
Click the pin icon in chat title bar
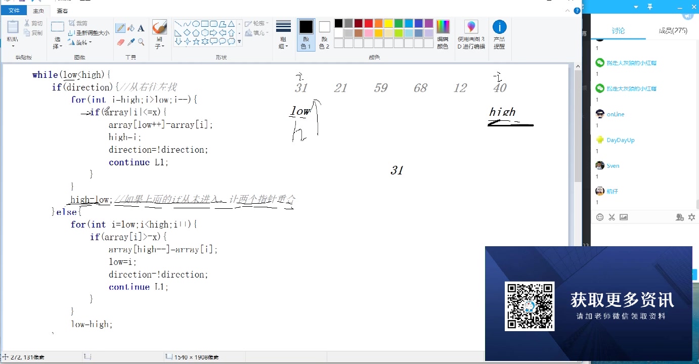pos(650,7)
